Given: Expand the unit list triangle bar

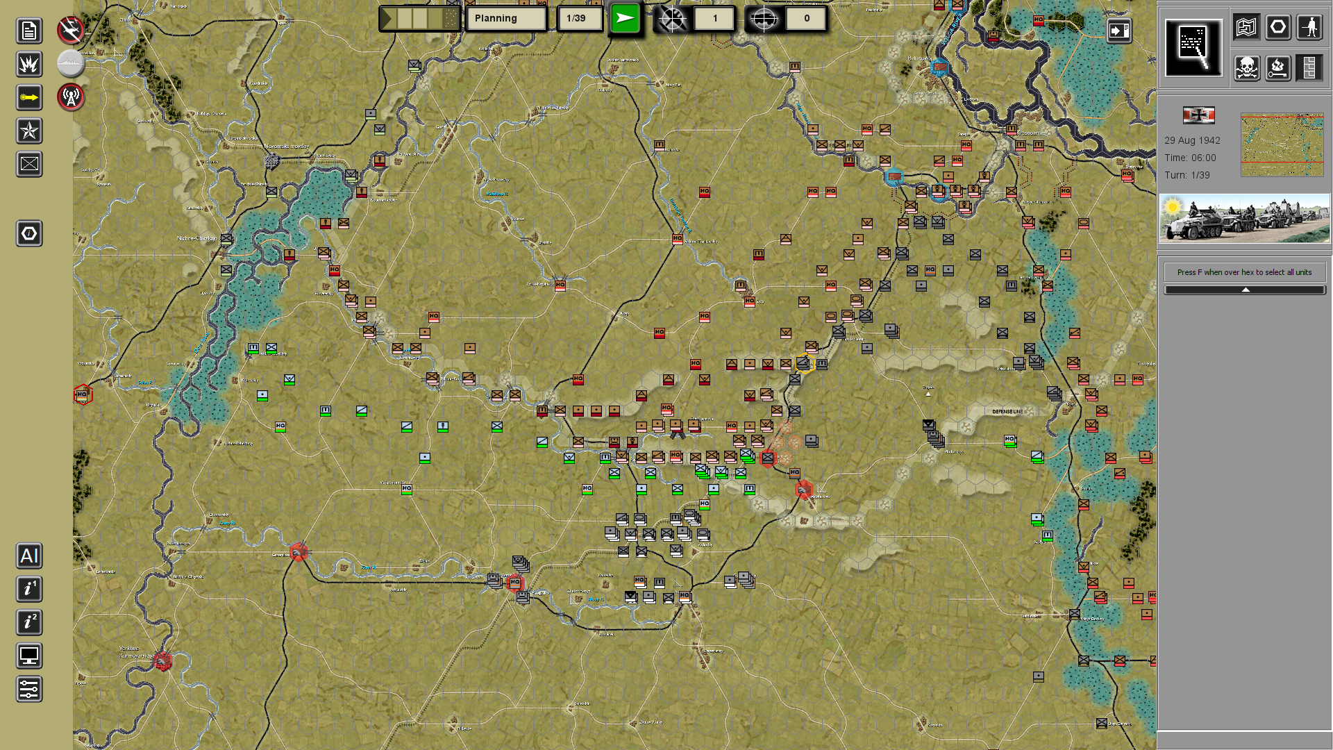Looking at the screenshot, I should [1245, 290].
